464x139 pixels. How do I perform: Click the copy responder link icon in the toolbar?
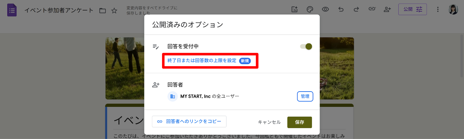click(x=372, y=9)
